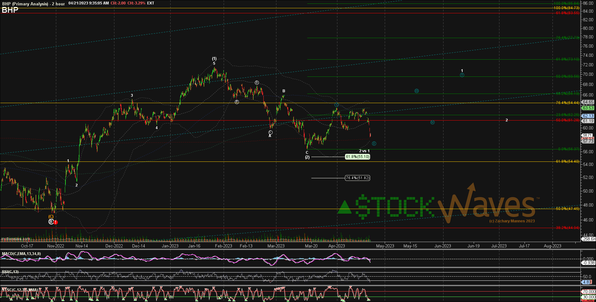Click the STSC 30.000 level tag
Viewport: 596px width, 302px height.
click(x=588, y=298)
